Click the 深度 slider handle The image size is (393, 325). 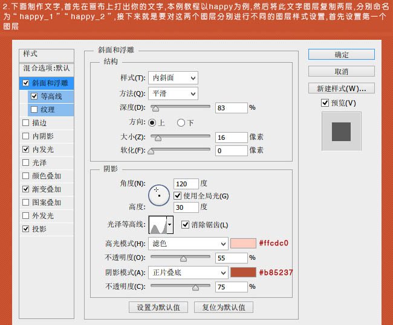[155, 109]
